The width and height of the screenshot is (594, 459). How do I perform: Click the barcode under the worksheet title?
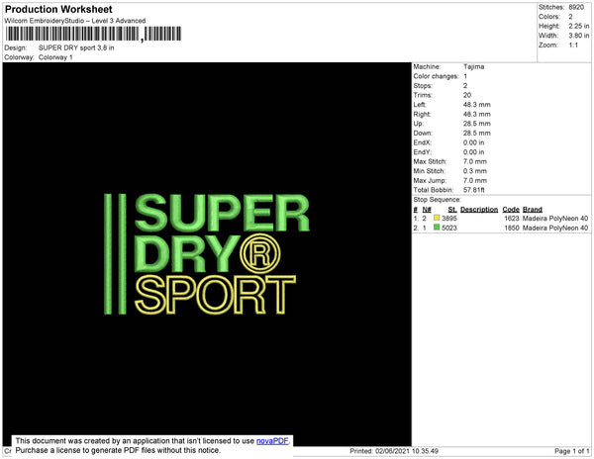point(94,34)
